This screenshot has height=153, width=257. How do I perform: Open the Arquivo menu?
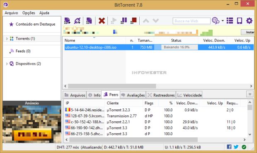tap(11, 13)
